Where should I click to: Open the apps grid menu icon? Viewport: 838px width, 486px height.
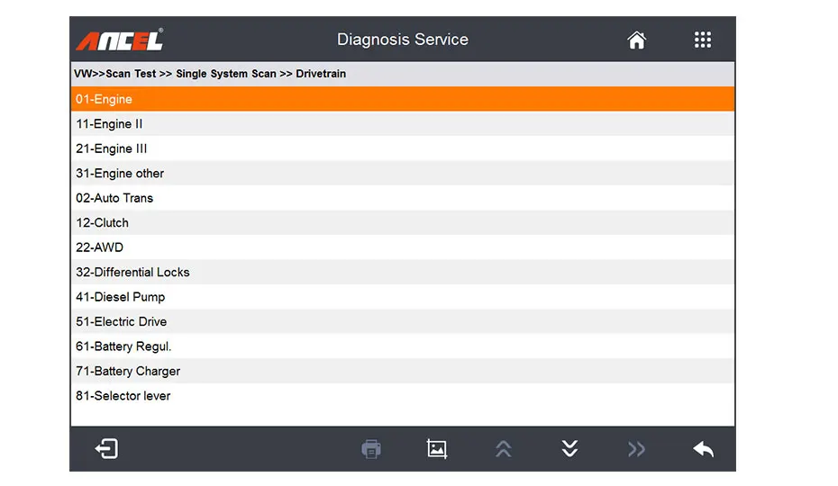(703, 40)
